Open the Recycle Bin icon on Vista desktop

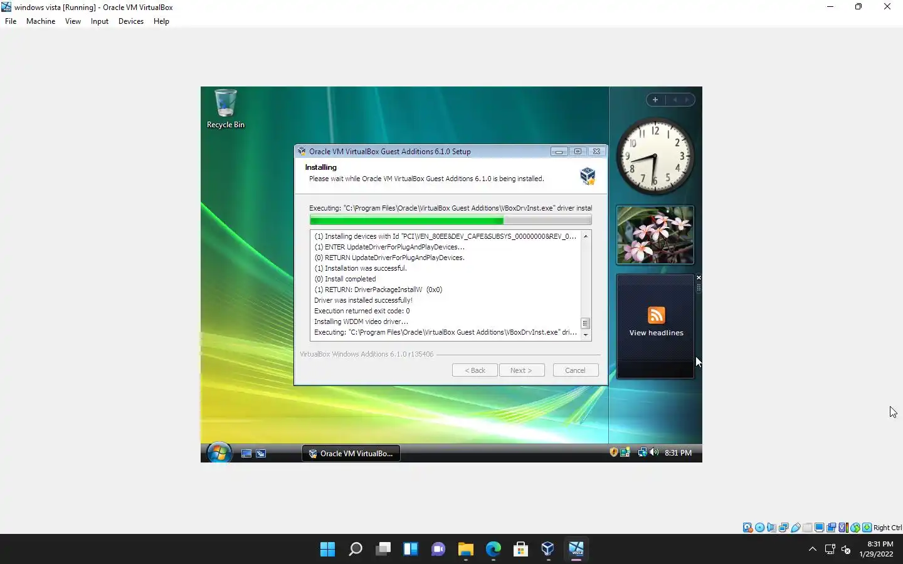(226, 108)
